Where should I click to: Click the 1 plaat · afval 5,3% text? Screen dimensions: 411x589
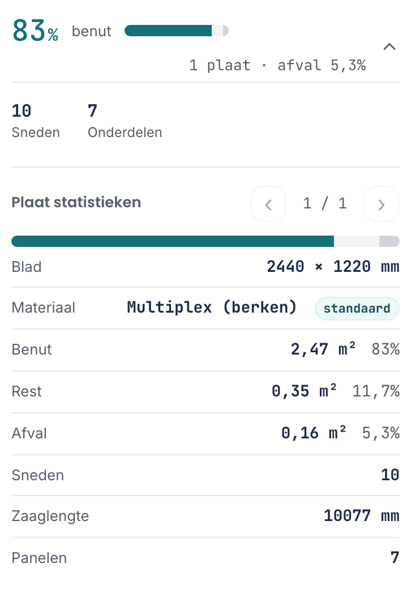pos(277,65)
